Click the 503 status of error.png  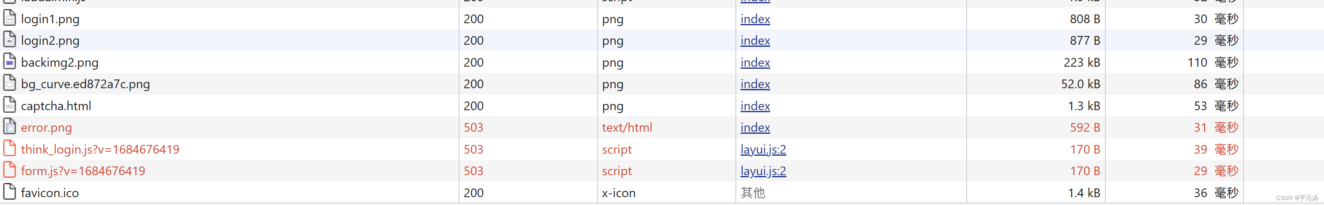(x=474, y=128)
